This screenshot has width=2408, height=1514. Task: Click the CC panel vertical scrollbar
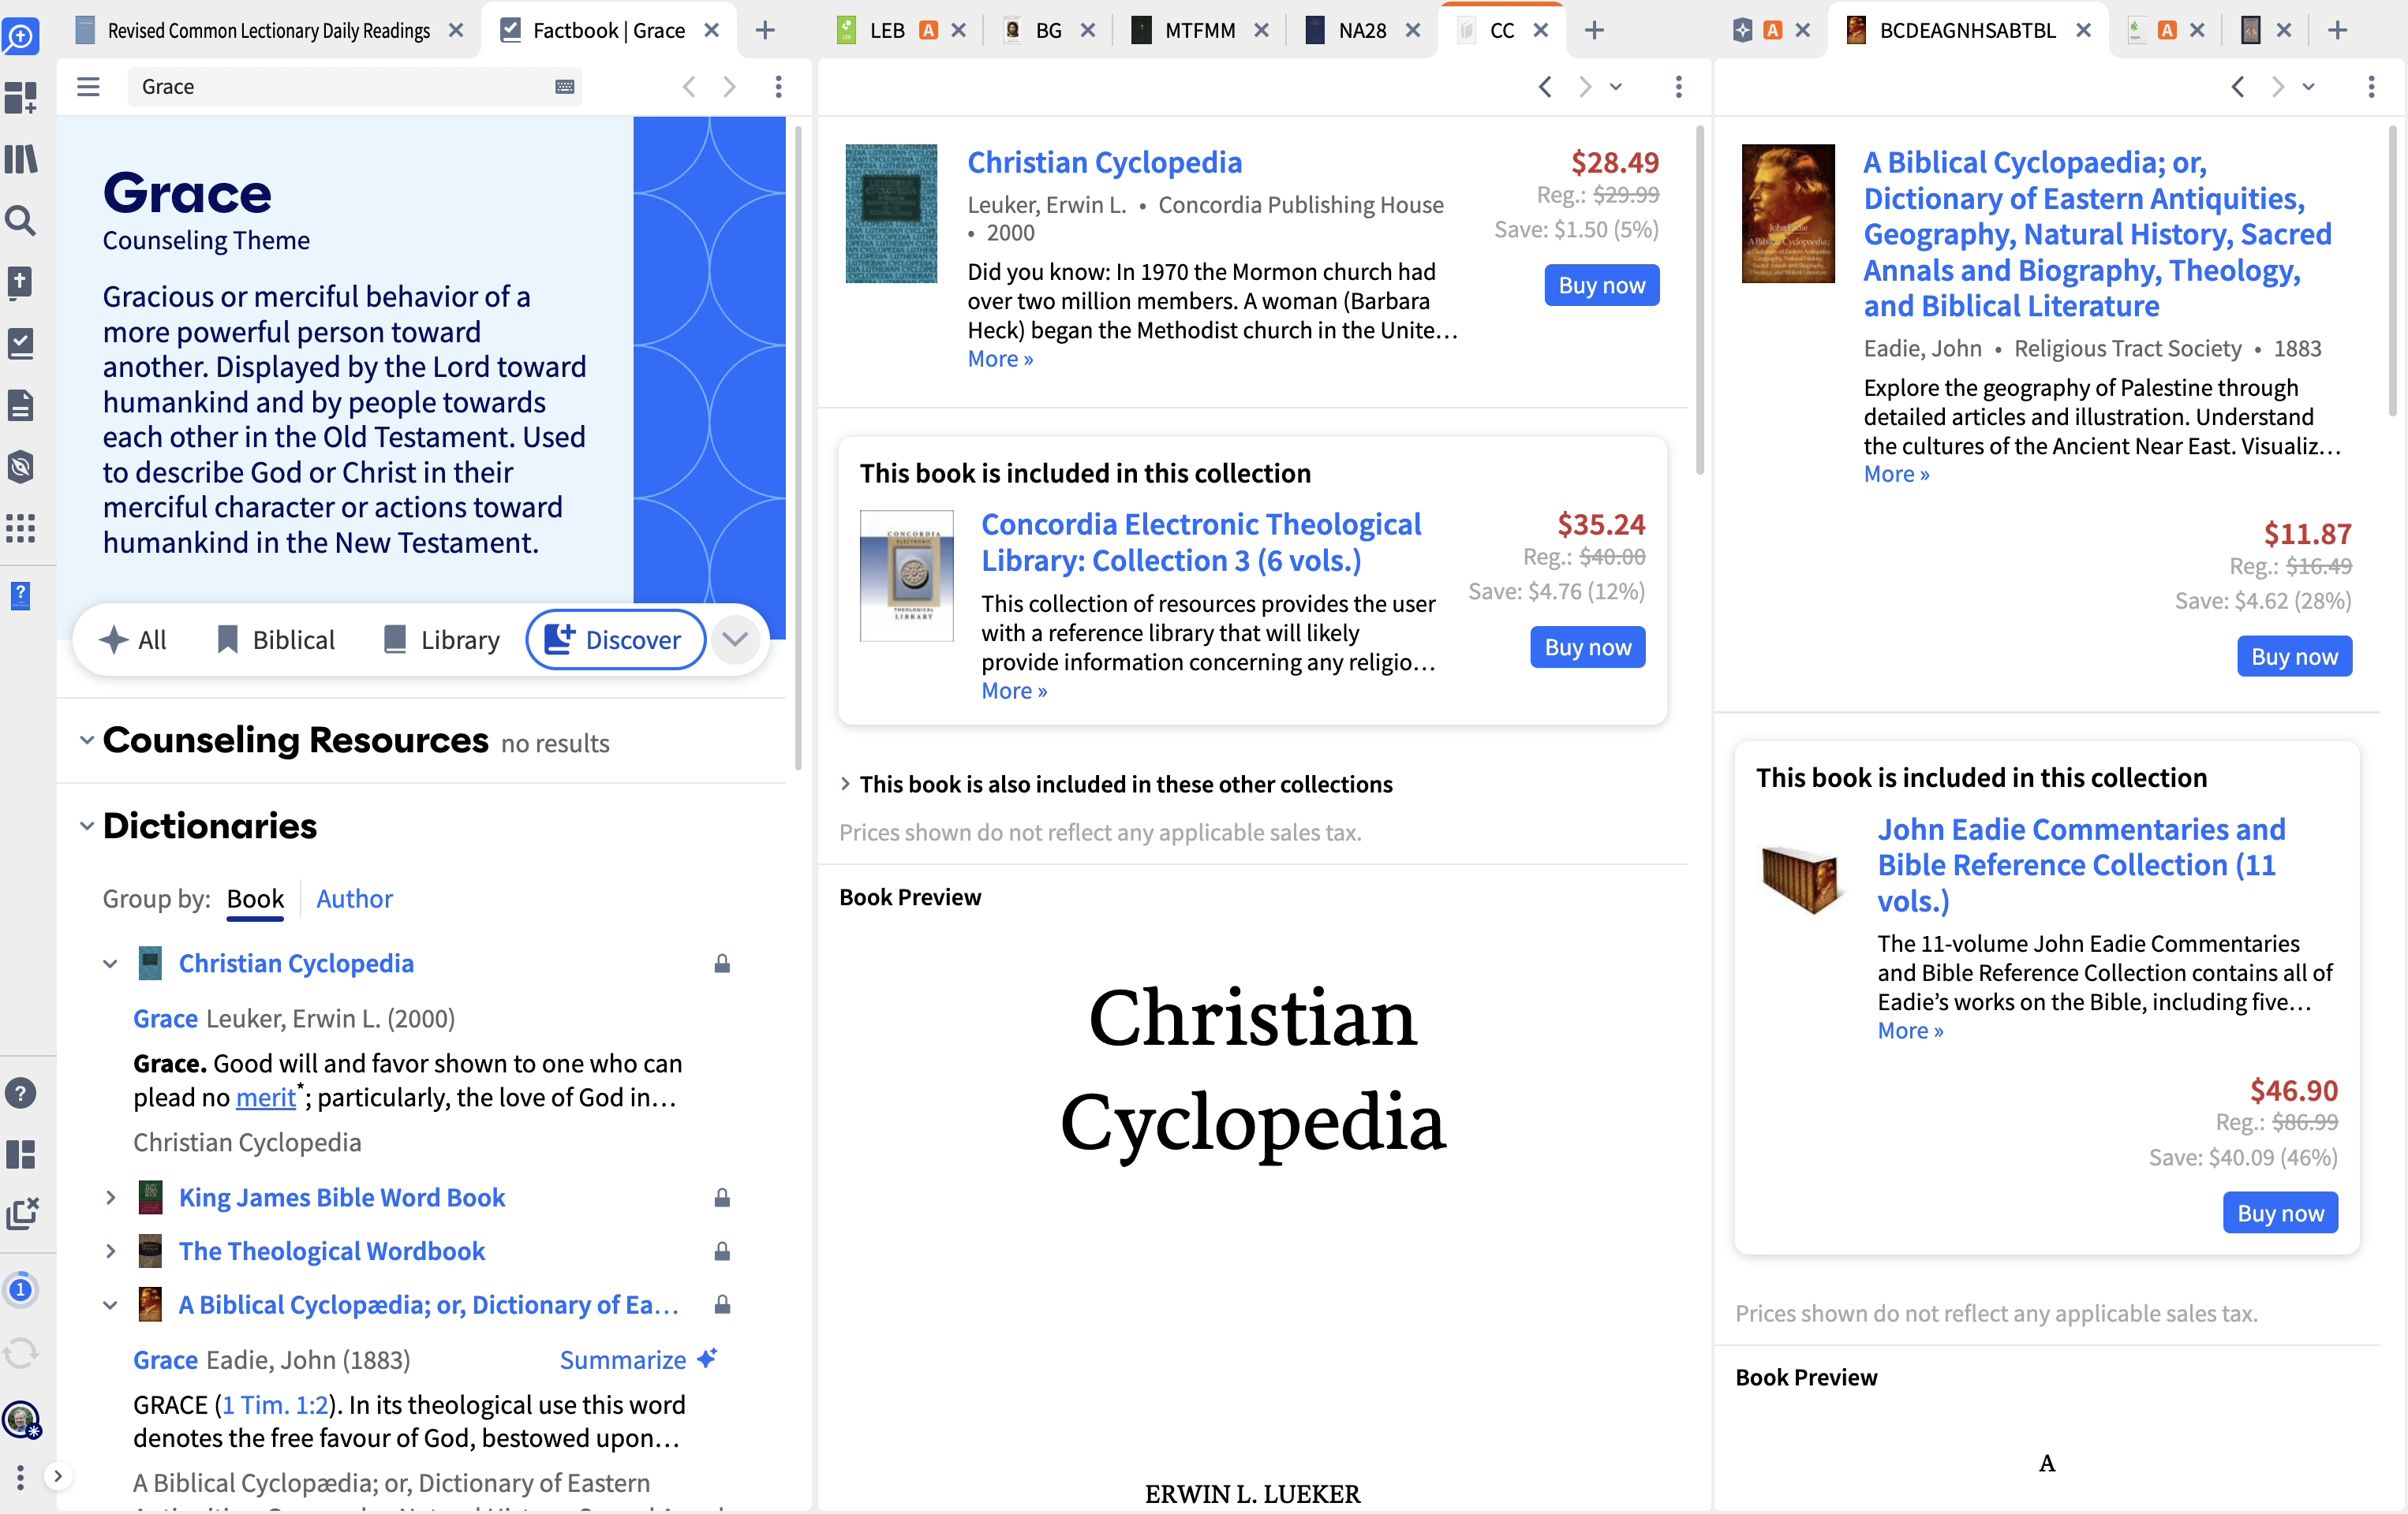1699,300
